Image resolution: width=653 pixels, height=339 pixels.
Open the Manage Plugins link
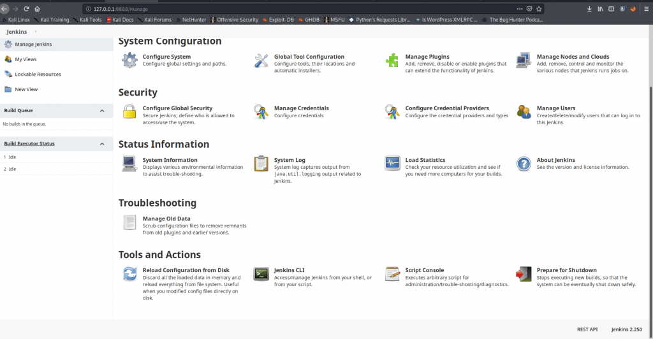427,57
